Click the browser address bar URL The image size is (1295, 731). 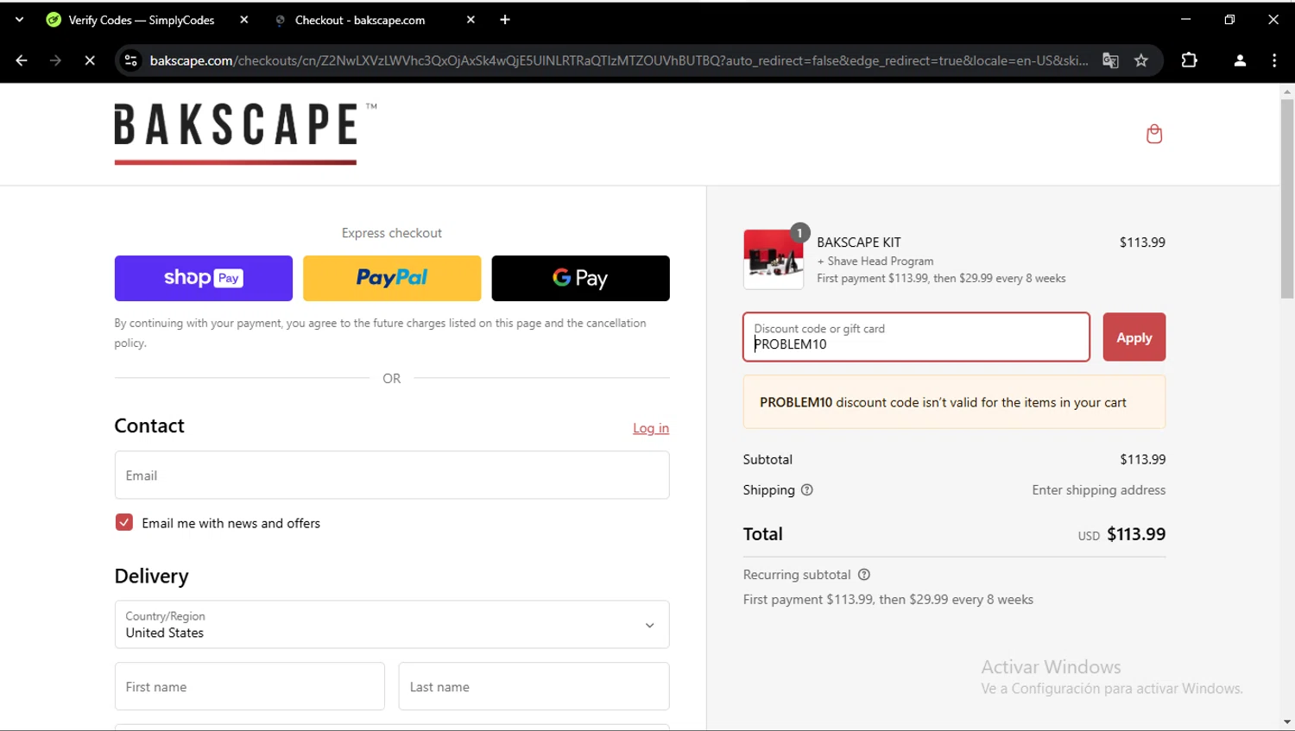point(617,60)
